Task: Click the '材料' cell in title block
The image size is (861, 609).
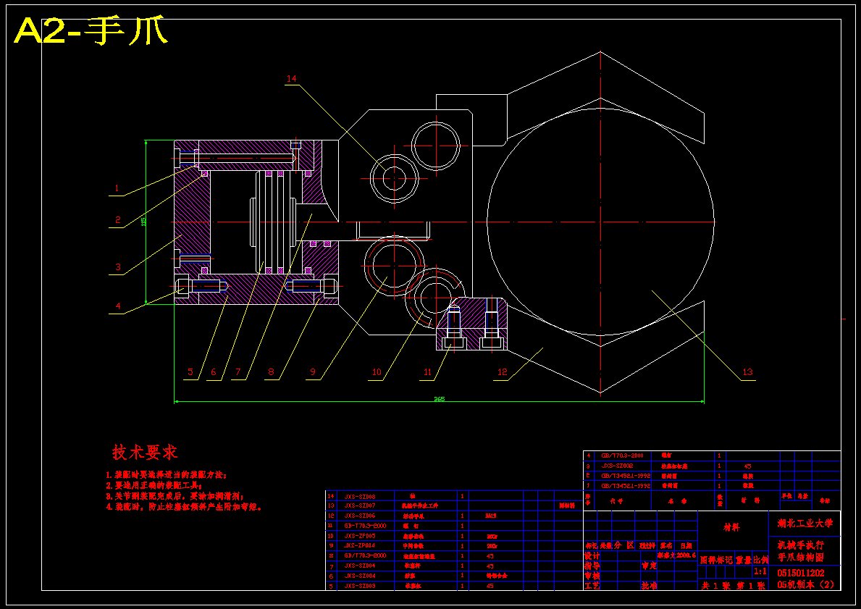Action: [731, 527]
